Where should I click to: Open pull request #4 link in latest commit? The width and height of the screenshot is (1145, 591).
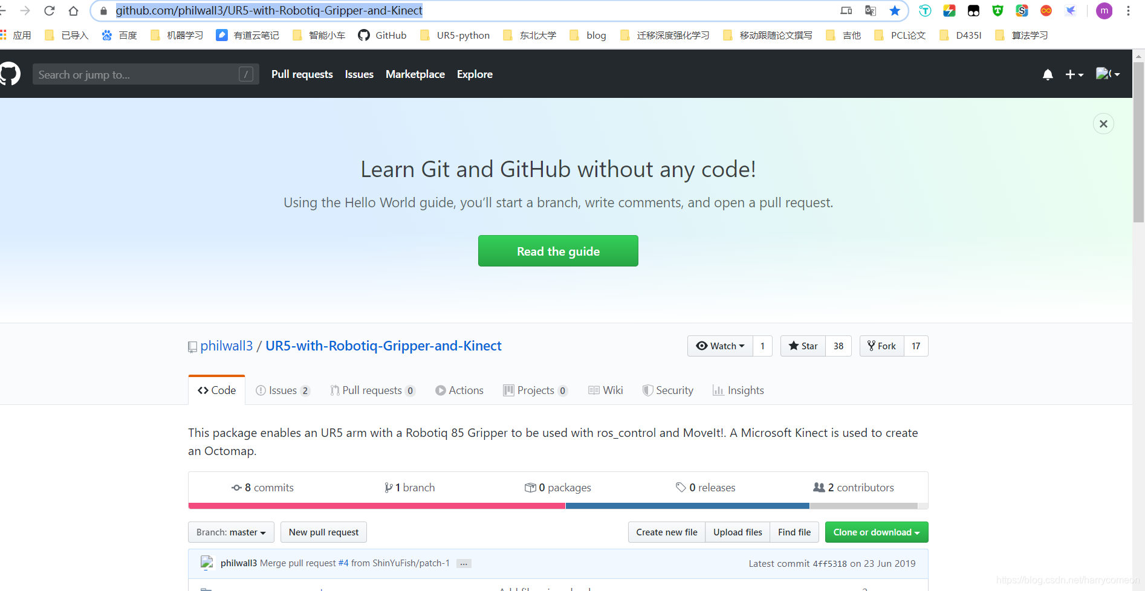coord(343,563)
